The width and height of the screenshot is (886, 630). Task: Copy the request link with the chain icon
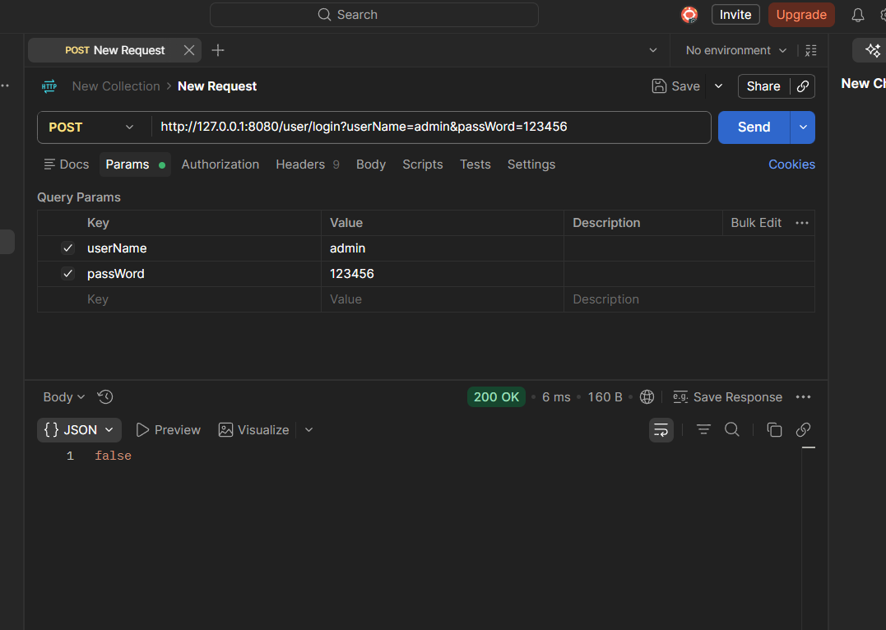pos(803,86)
